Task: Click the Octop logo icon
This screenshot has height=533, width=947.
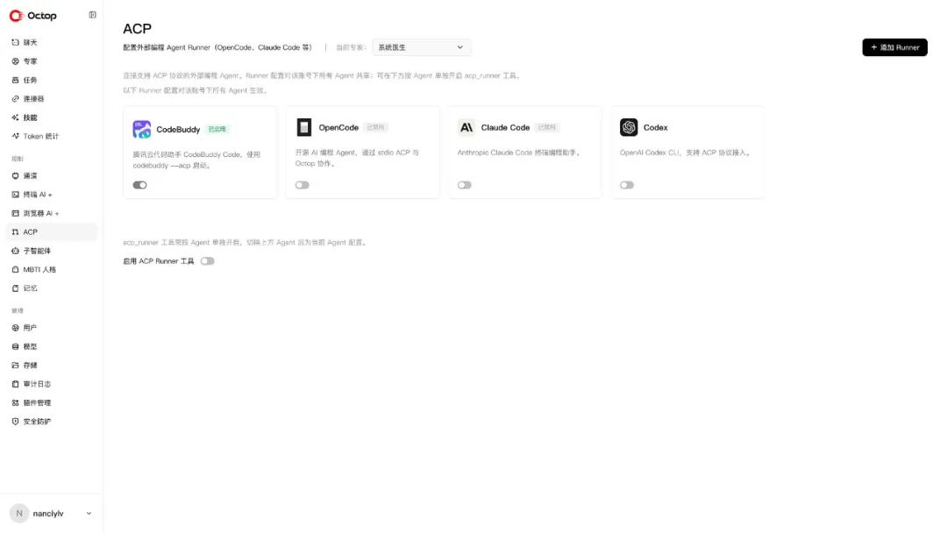Action: [x=16, y=16]
